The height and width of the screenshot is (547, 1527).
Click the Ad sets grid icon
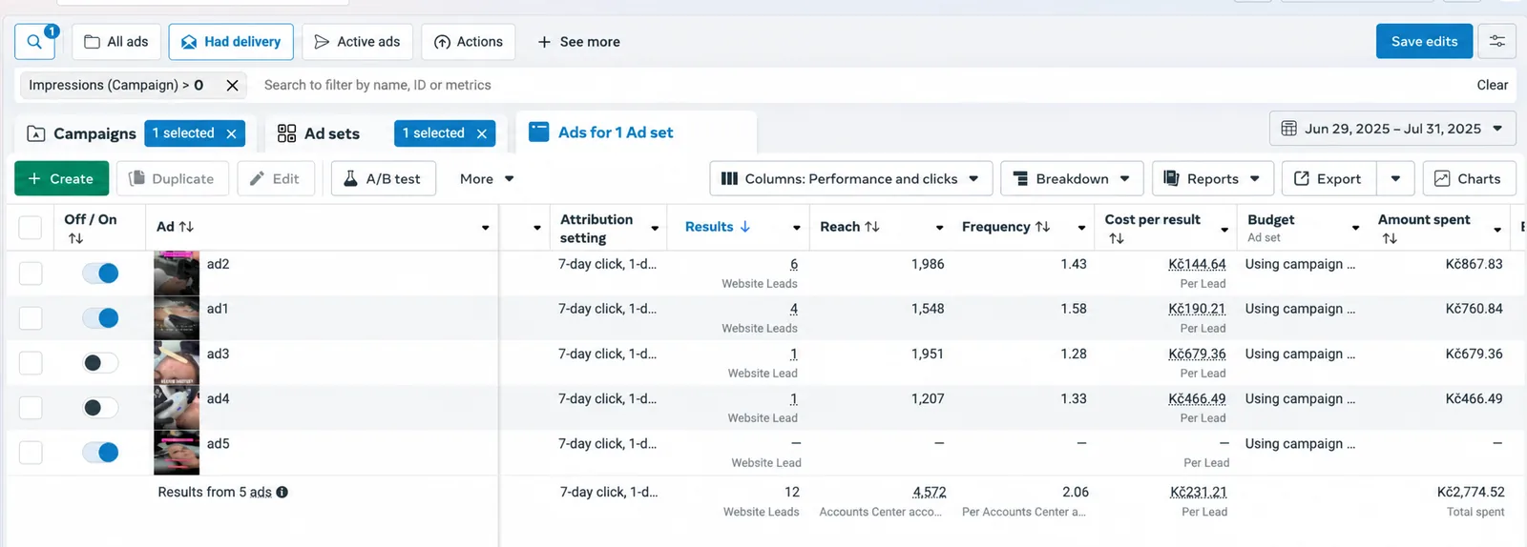pos(286,133)
